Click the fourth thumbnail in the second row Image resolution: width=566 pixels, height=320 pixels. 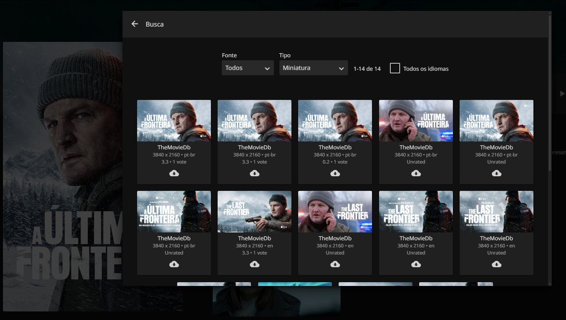click(x=416, y=211)
